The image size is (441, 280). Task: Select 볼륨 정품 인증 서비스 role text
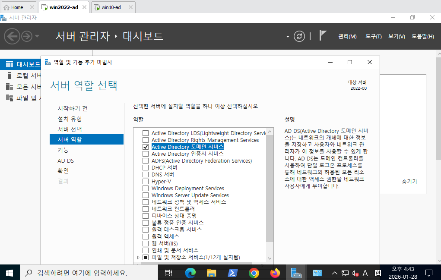pos(178,223)
